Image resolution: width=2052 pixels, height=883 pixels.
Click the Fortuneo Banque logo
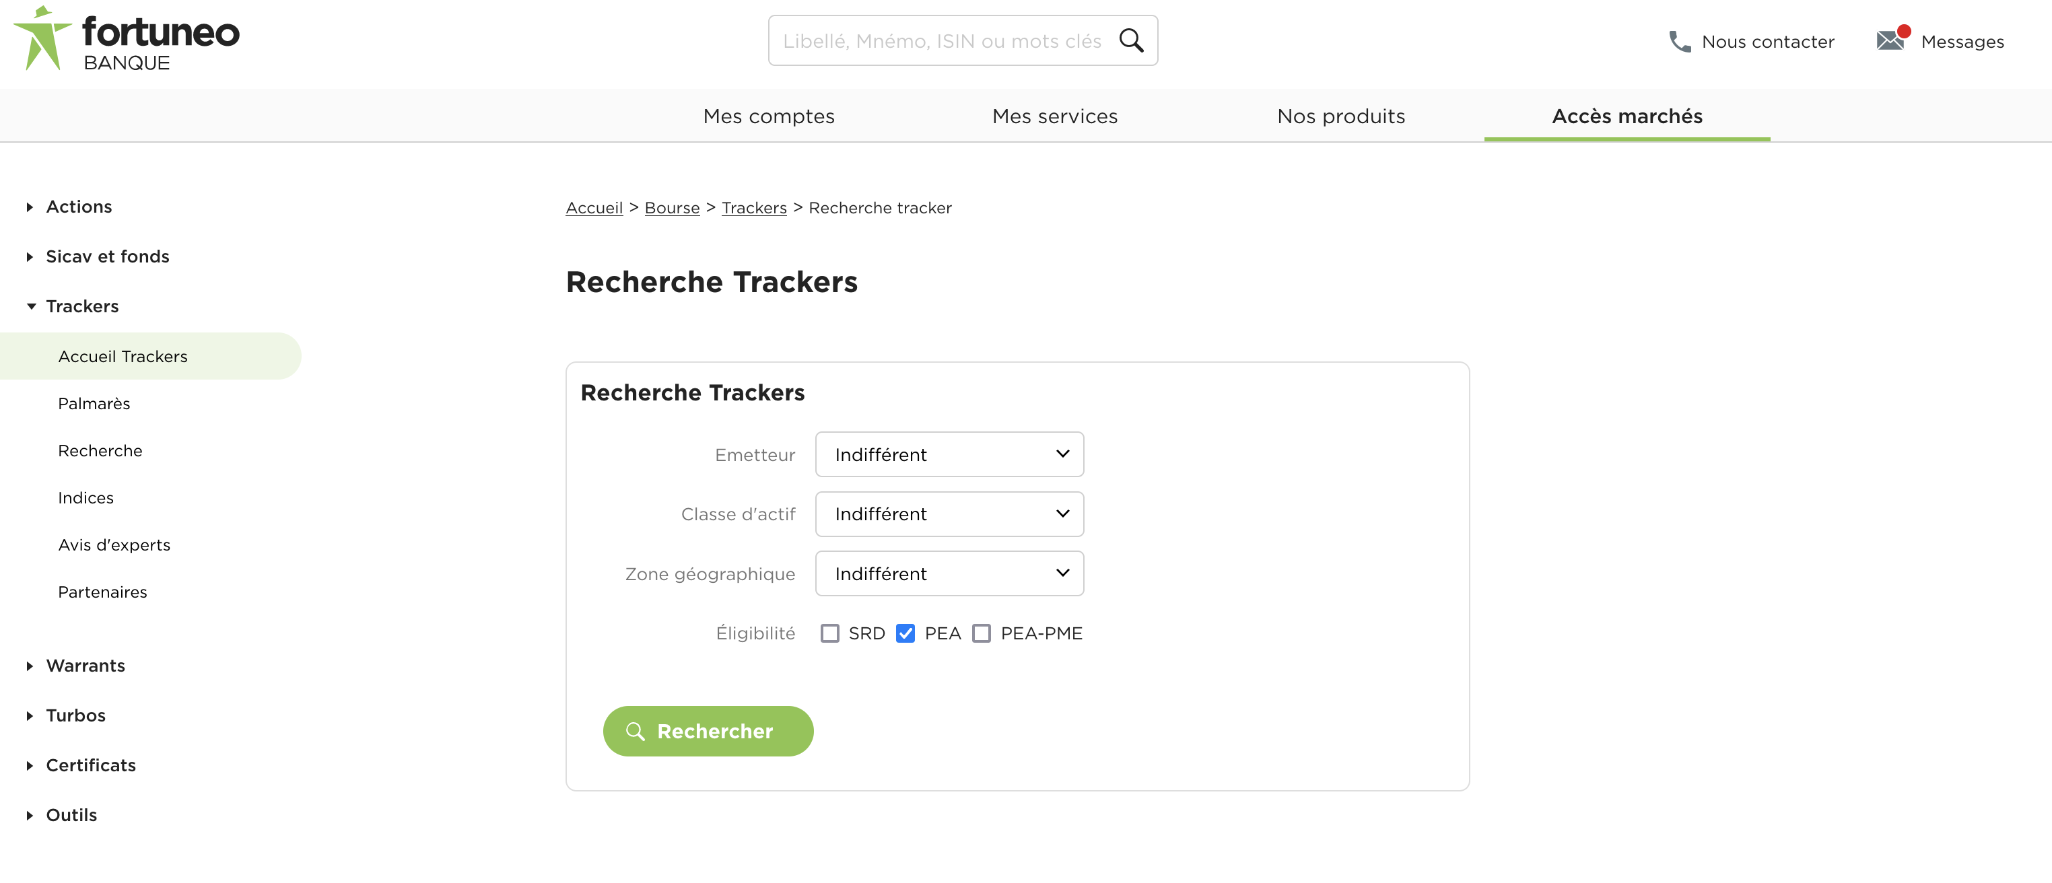click(127, 40)
